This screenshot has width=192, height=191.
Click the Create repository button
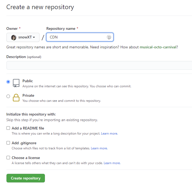(26, 178)
